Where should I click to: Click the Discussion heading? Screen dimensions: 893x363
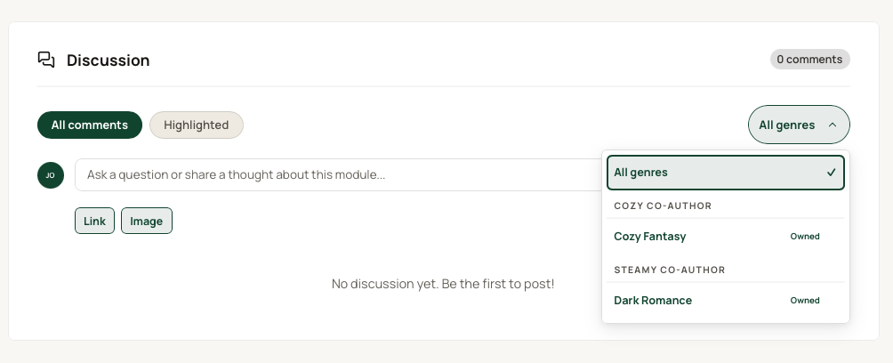(x=109, y=60)
